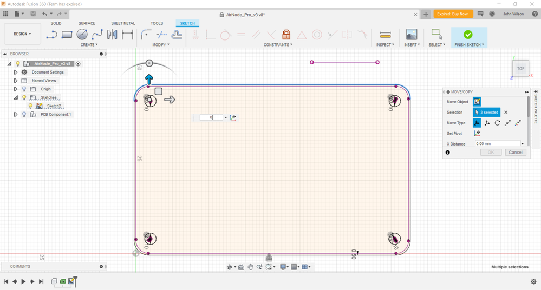This screenshot has width=541, height=290.
Task: Toggle visibility bulb of Origin folder
Action: 24,89
